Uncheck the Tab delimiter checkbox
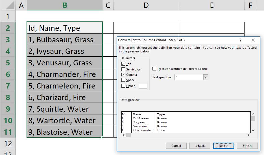The width and height of the screenshot is (264, 155). click(123, 64)
